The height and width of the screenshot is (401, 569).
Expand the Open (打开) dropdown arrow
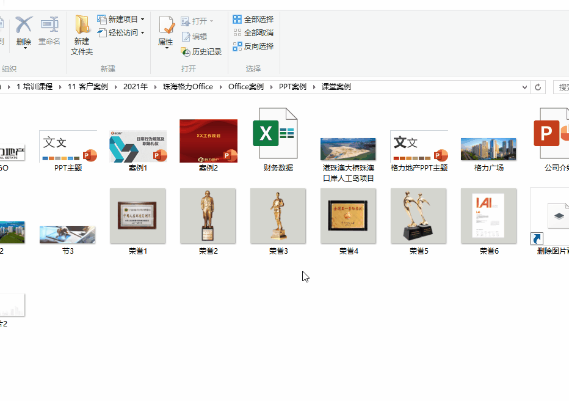[x=212, y=21]
